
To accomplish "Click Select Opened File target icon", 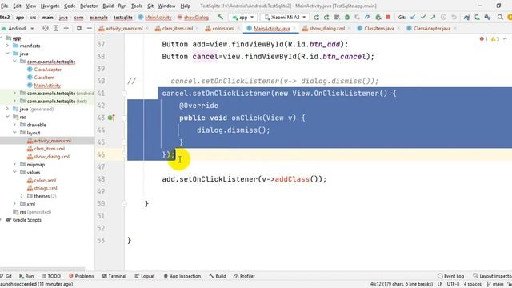I will 46,29.
